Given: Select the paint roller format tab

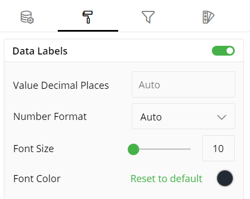Looking at the screenshot, I should 88,17.
